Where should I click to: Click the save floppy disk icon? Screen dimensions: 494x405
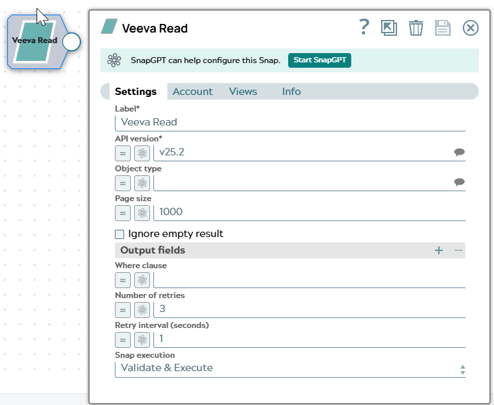[443, 28]
